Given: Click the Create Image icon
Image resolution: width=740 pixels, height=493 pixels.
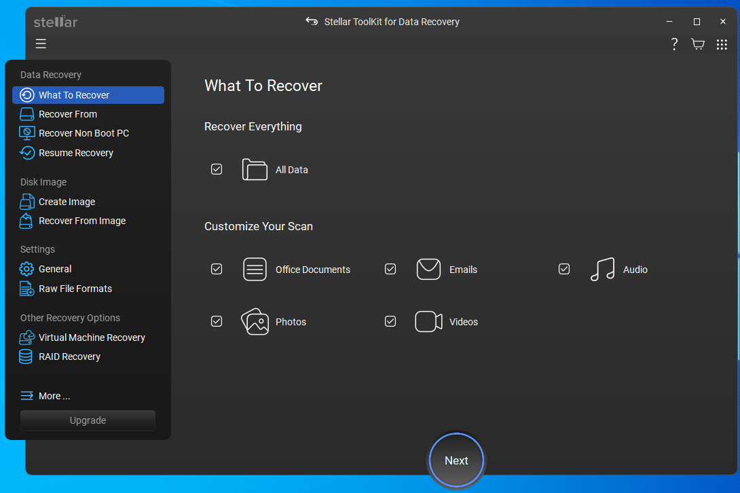Looking at the screenshot, I should (27, 202).
